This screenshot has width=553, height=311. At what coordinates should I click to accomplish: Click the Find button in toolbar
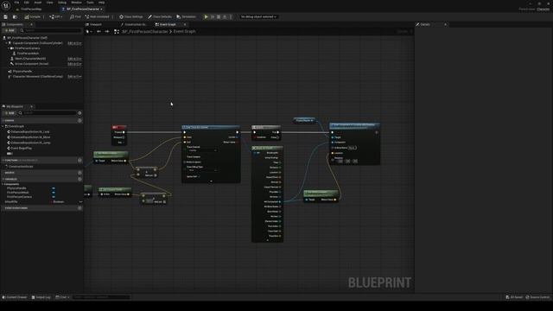[x=75, y=16]
